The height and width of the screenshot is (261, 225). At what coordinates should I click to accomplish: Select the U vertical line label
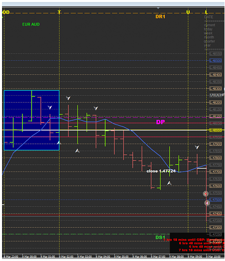[x=188, y=12]
